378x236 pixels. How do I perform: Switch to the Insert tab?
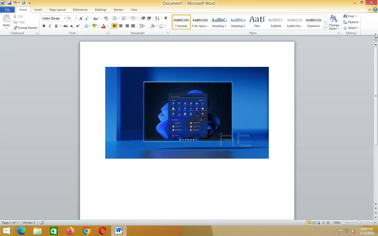pos(38,10)
